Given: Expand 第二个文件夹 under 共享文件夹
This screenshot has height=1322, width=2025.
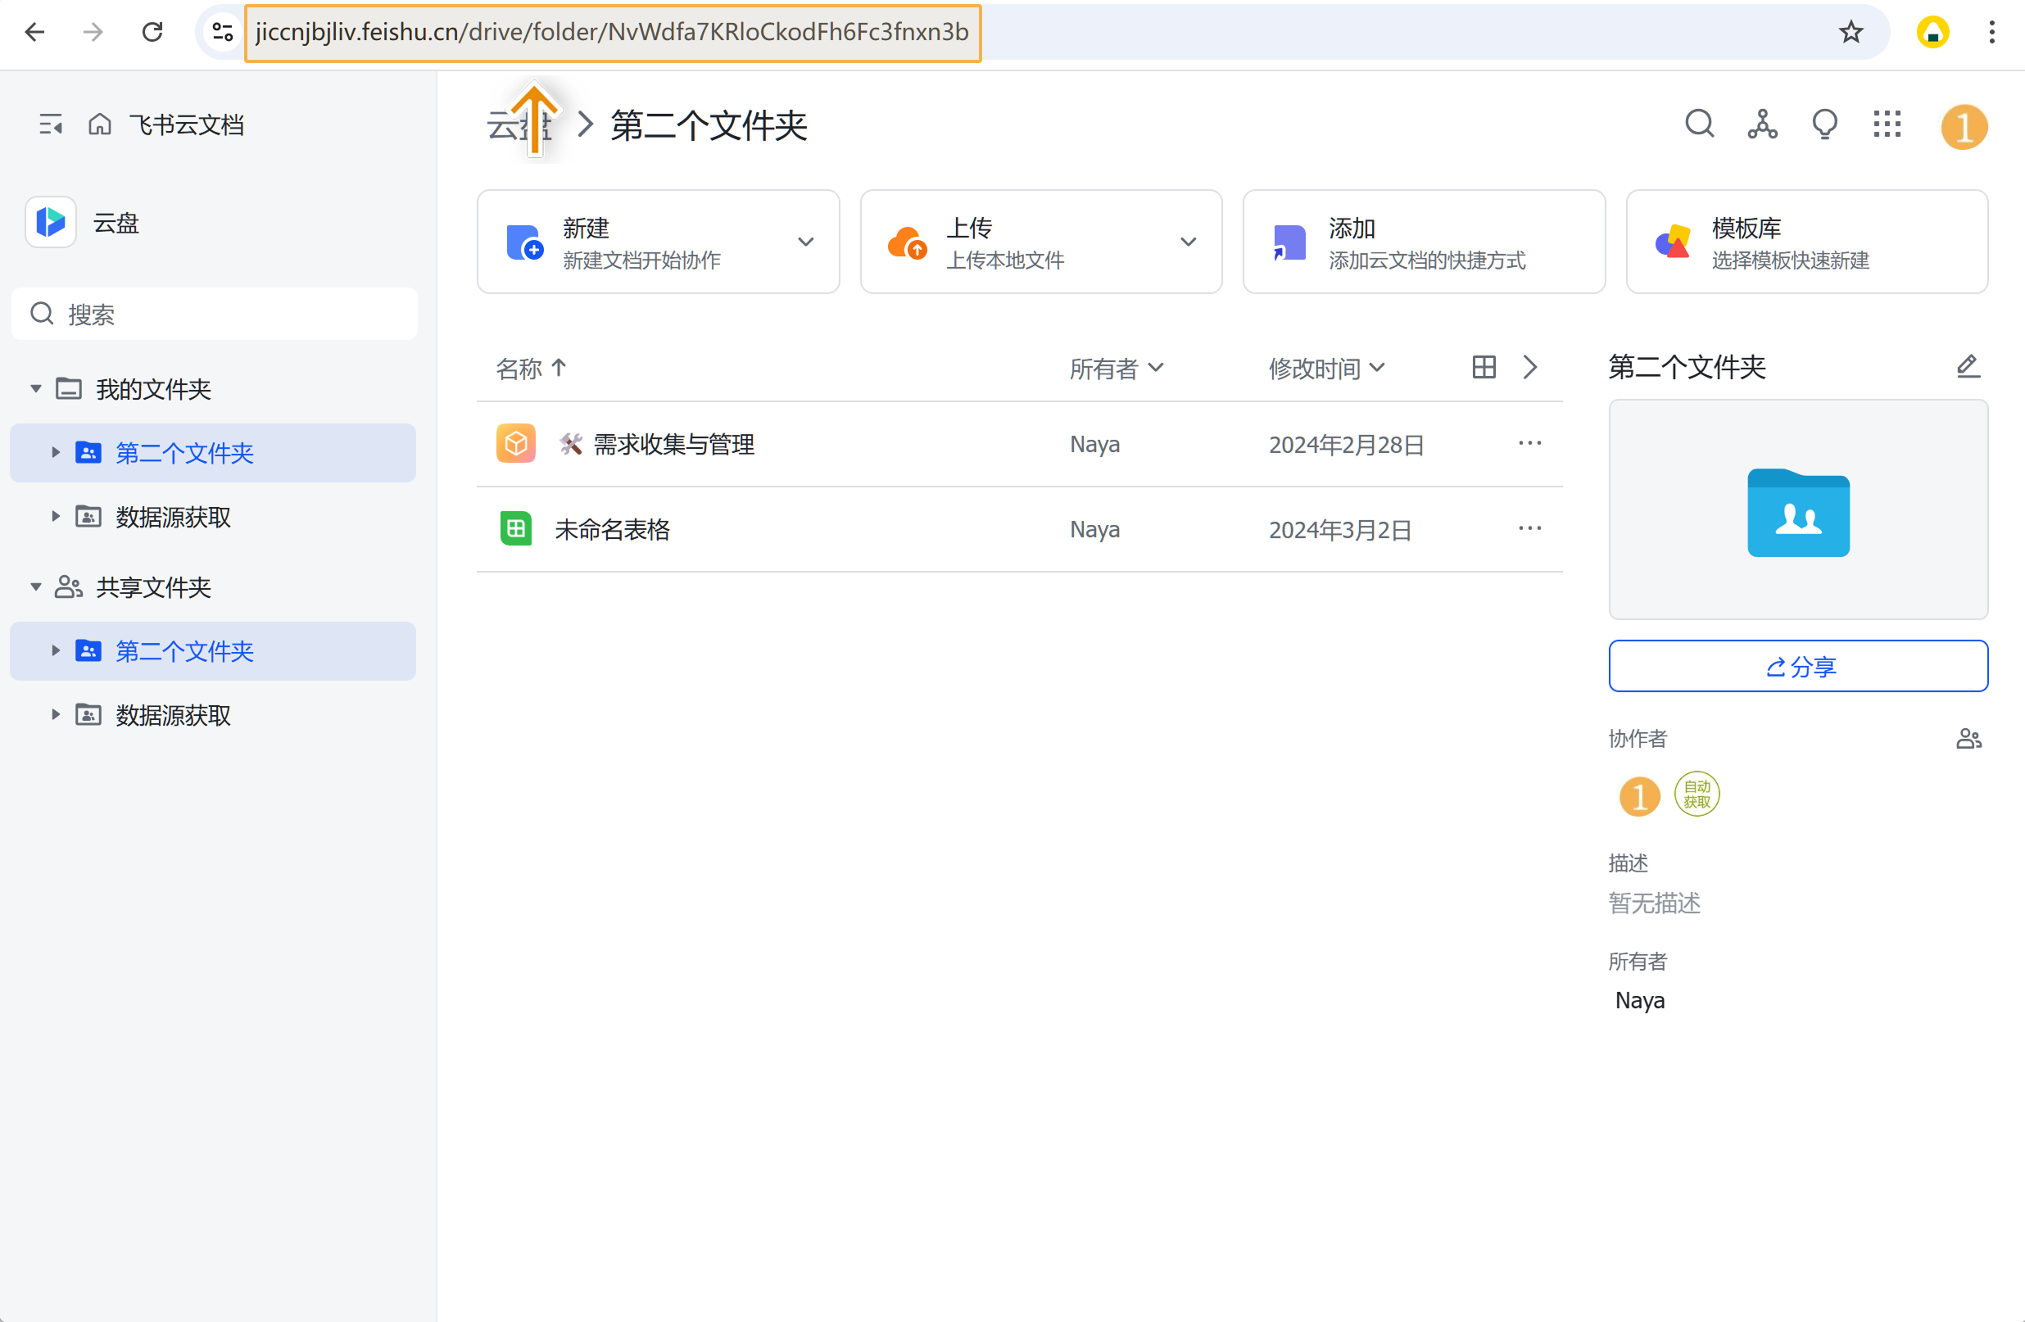Looking at the screenshot, I should (56, 650).
